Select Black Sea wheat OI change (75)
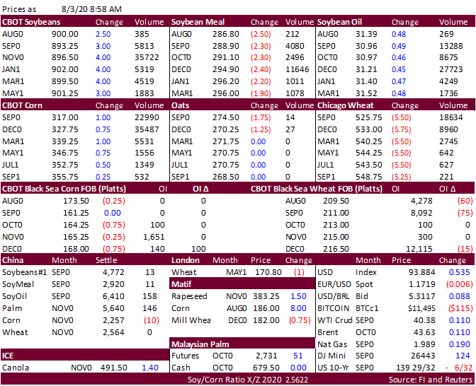Image resolution: width=476 pixels, height=386 pixels. click(x=465, y=213)
